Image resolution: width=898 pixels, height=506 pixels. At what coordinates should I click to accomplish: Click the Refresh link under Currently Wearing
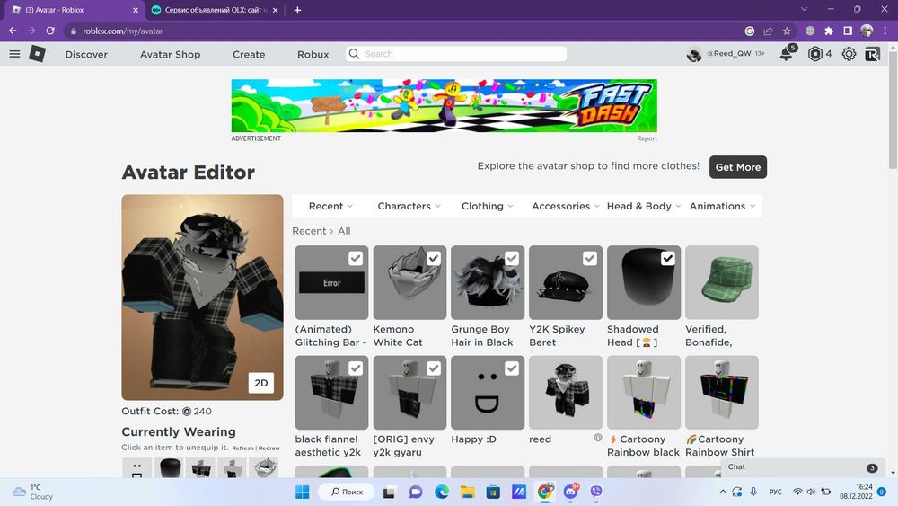coord(242,448)
